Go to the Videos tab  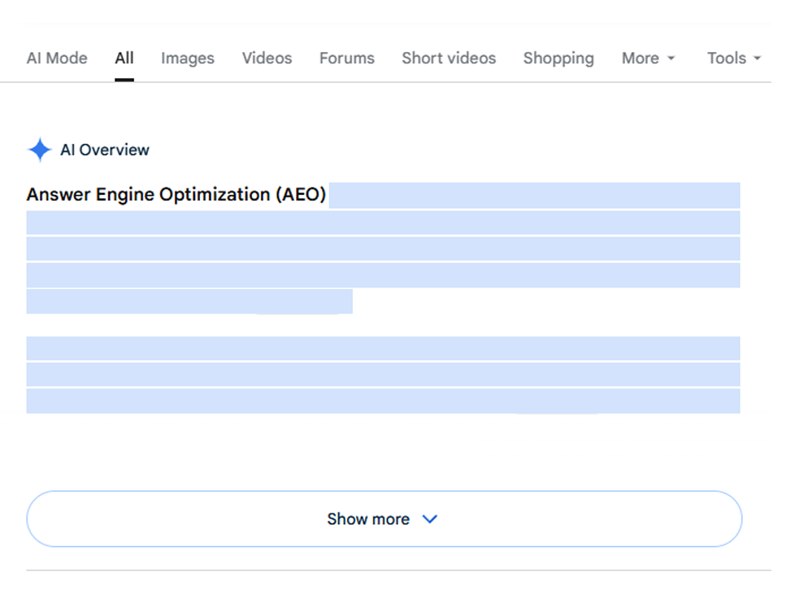[x=267, y=58]
